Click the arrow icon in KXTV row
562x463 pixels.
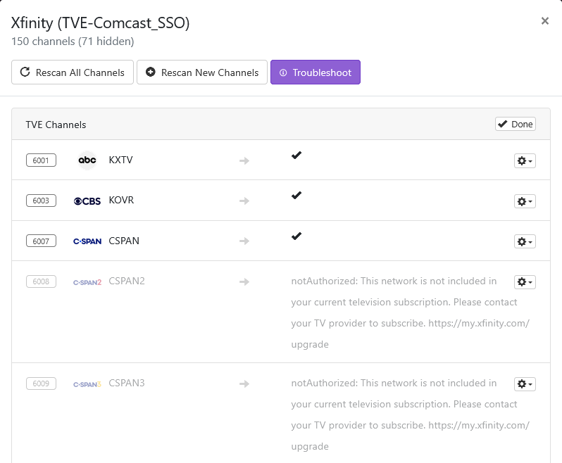tap(244, 160)
